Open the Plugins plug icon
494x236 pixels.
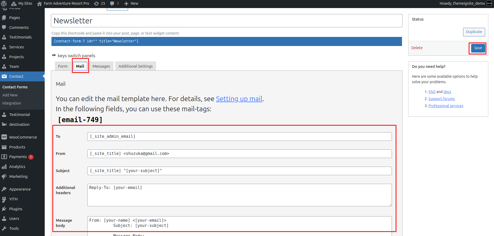tap(4, 209)
